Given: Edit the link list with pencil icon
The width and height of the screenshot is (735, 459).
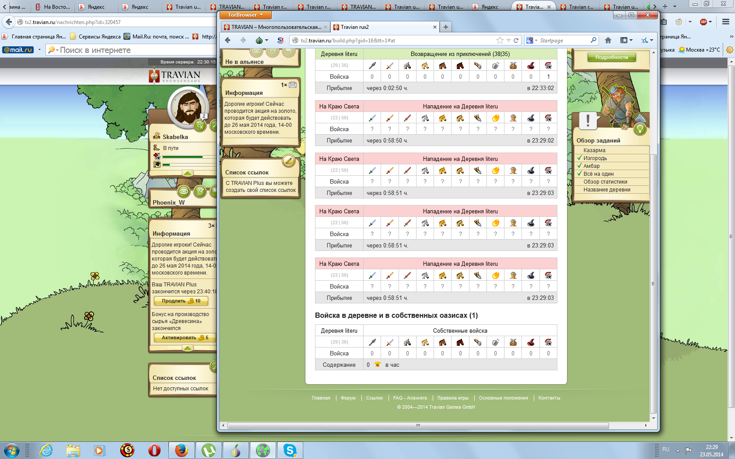Looking at the screenshot, I should 288,161.
